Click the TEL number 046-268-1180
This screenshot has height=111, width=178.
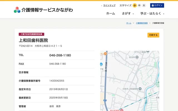(x=60, y=55)
